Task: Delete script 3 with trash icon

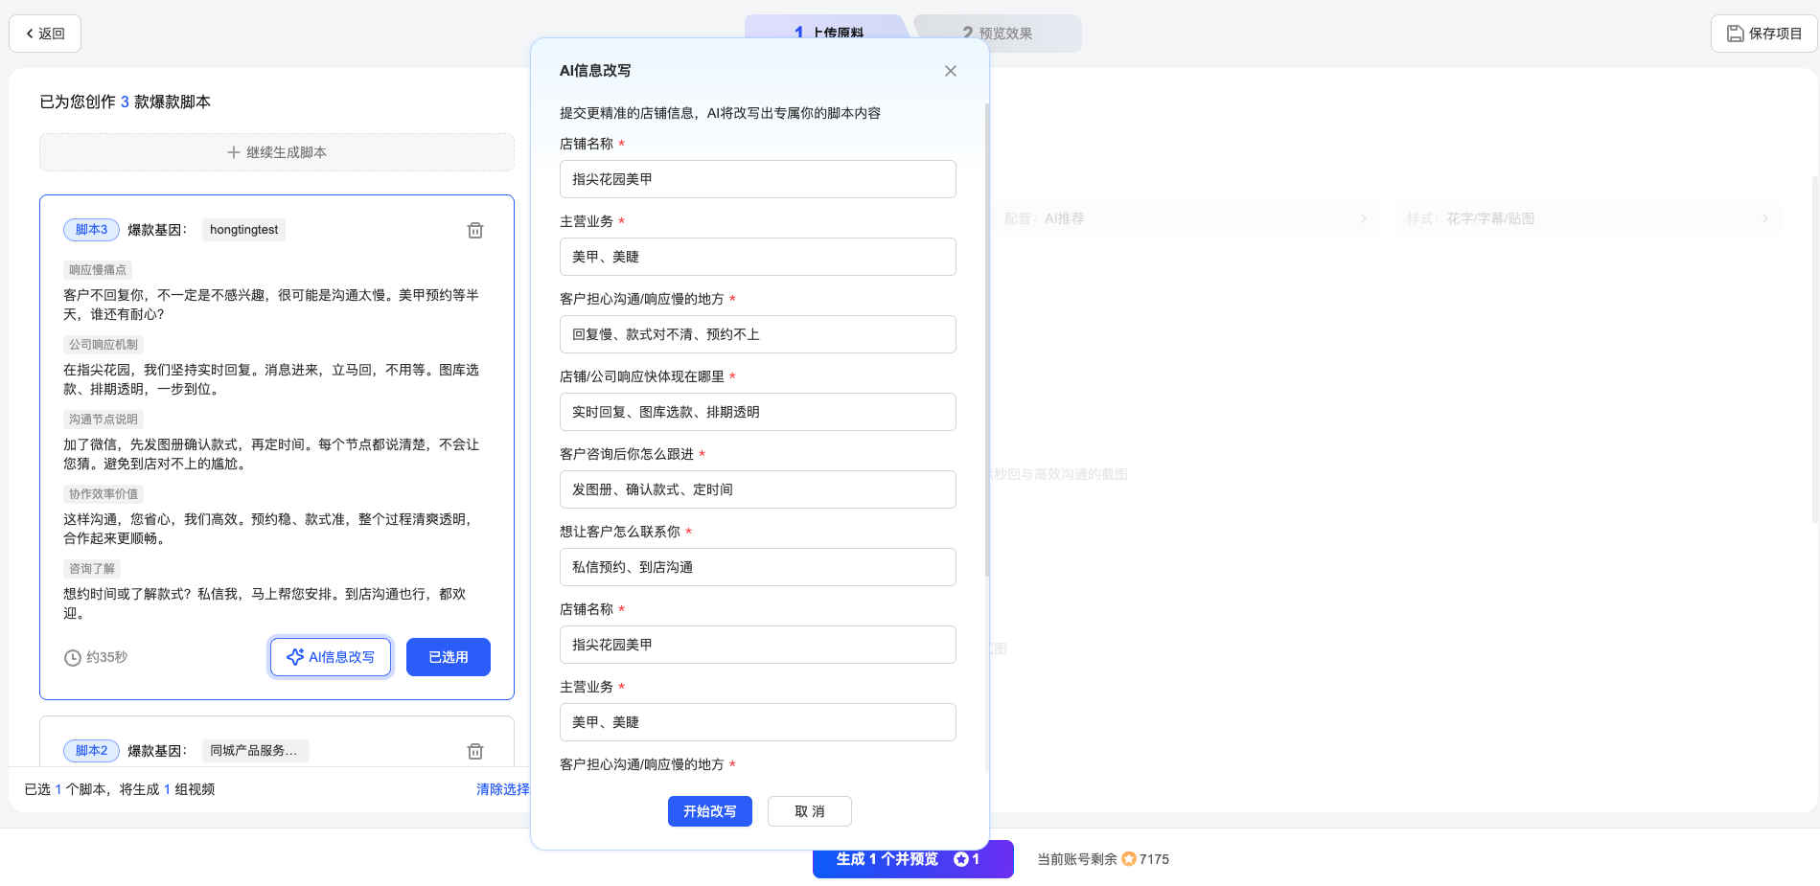Action: pos(475,230)
